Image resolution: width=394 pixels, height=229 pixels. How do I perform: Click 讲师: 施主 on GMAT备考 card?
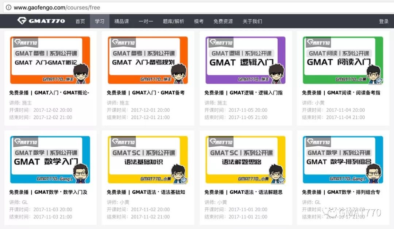[x=118, y=103]
